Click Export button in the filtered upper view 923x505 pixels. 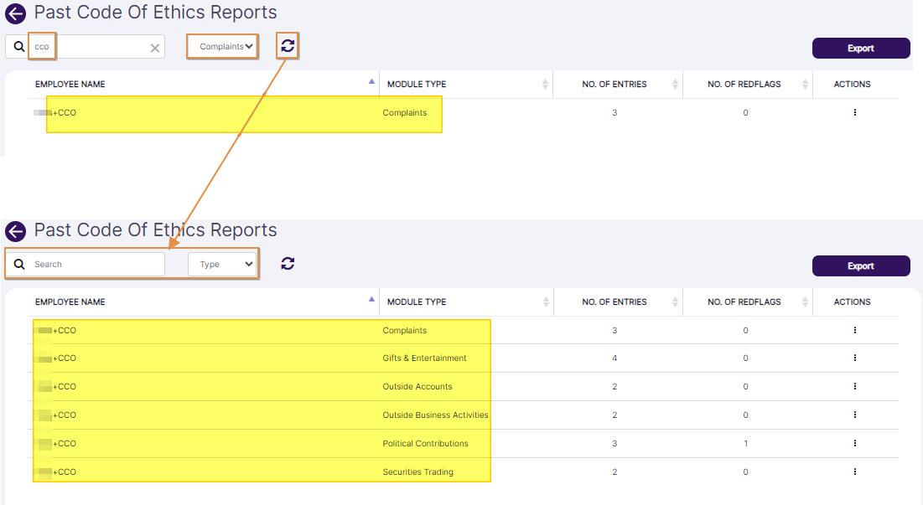pyautogui.click(x=861, y=49)
